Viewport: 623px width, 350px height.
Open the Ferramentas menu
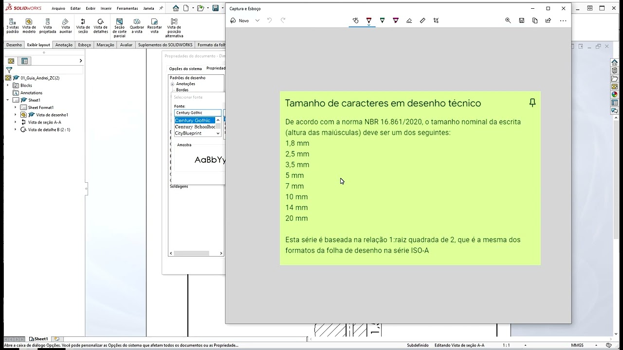[x=127, y=8]
